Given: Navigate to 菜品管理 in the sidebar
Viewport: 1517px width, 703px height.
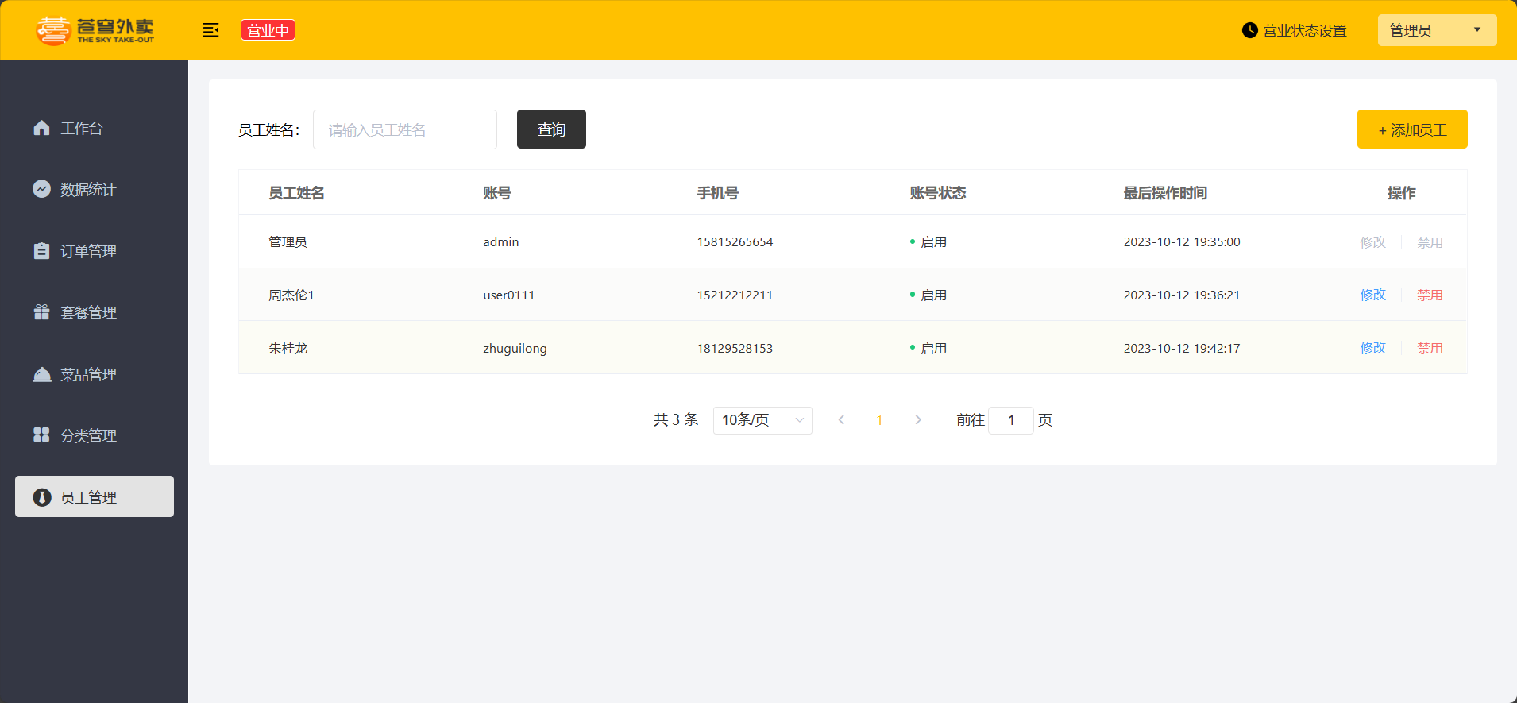Looking at the screenshot, I should (x=88, y=374).
